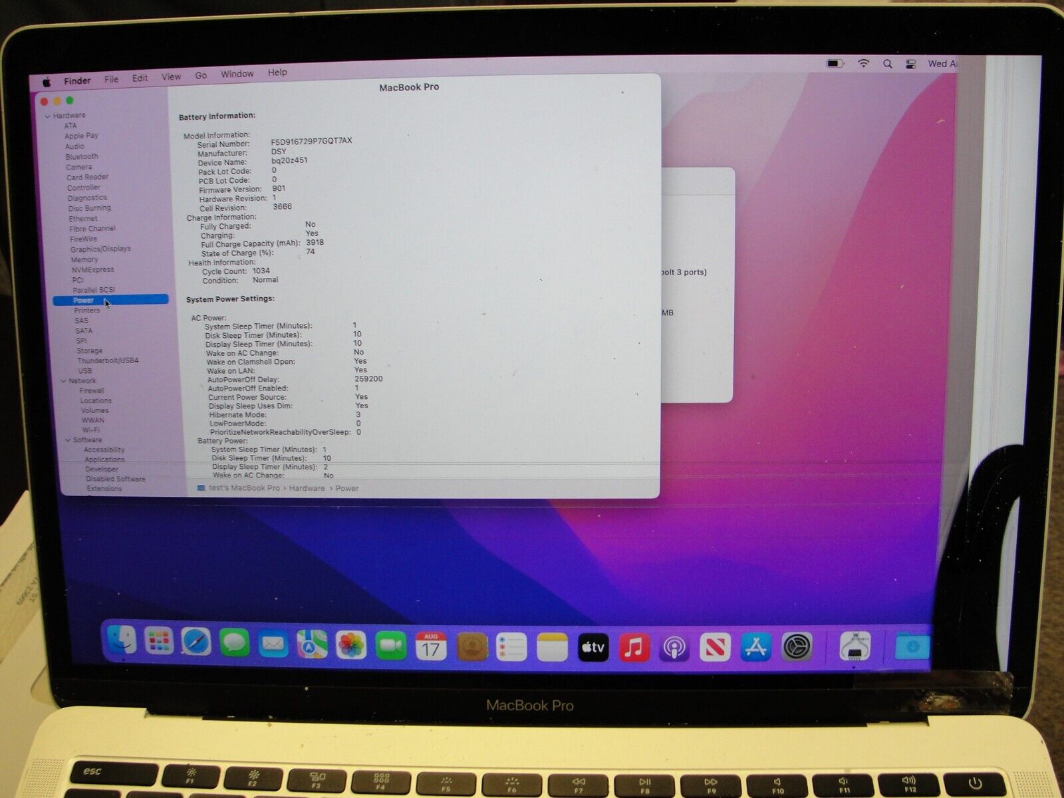1064x798 pixels.
Task: Open the App Store icon
Action: 756,646
